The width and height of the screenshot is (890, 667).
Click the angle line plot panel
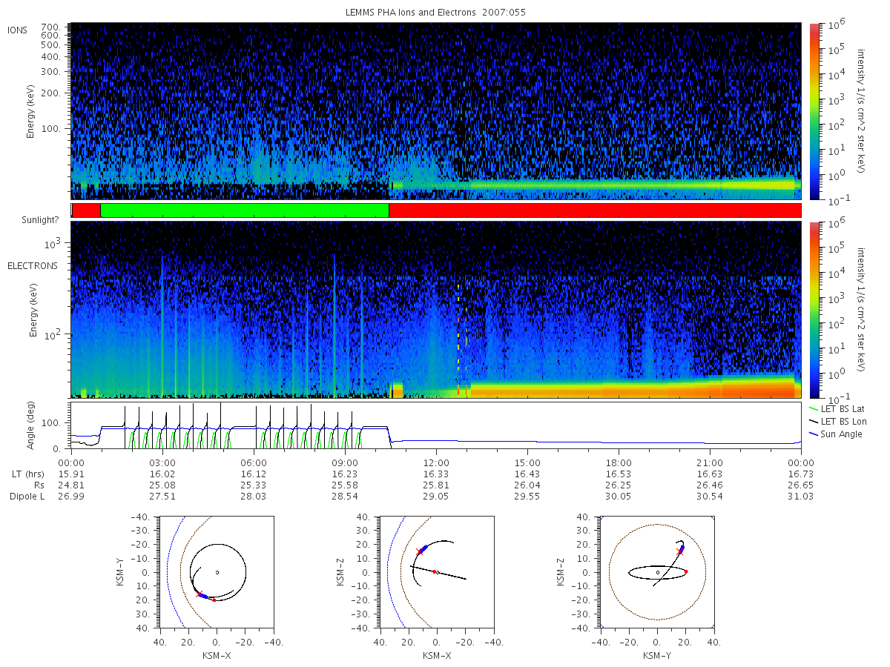pos(436,425)
